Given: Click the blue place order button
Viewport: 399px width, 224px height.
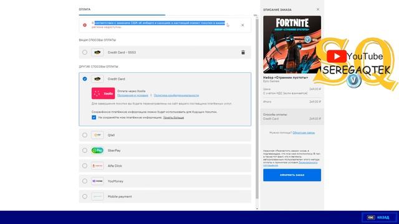Looking at the screenshot, I should [292, 175].
